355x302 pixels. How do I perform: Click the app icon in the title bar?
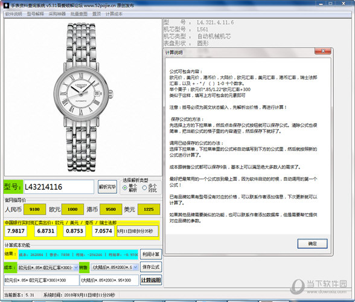(x=6, y=5)
